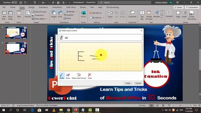Switch to the Home tab
Viewport: 201px width, 113px height.
click(x=13, y=7)
